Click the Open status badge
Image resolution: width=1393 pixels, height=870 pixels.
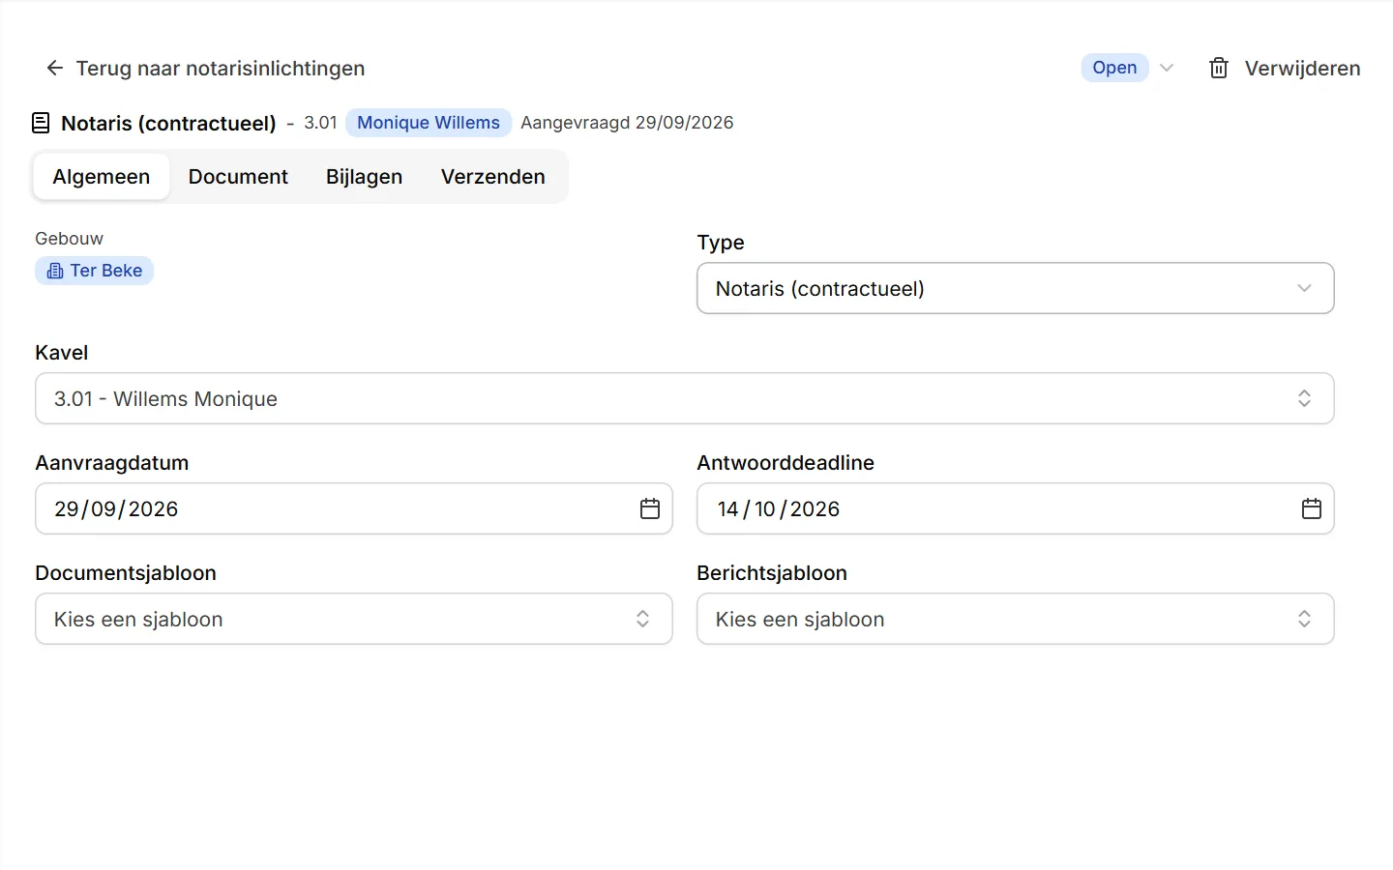point(1114,68)
